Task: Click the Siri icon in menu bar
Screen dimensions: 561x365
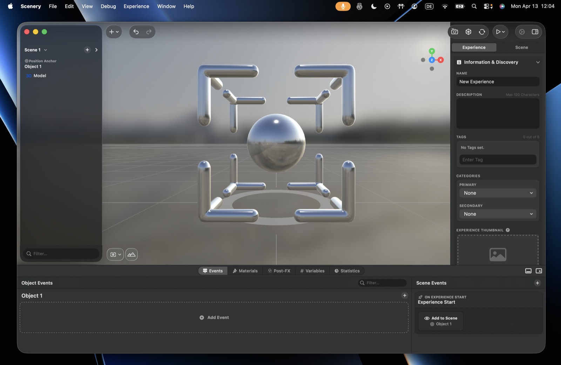Action: click(502, 6)
